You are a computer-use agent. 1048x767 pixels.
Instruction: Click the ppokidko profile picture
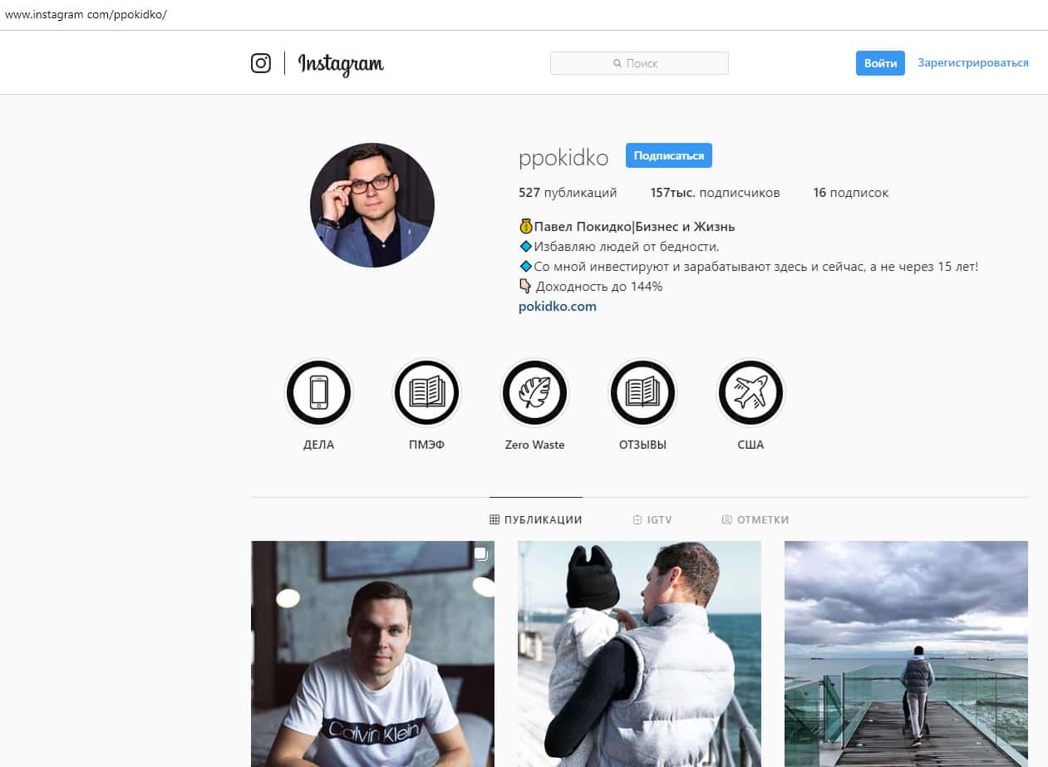[x=372, y=205]
